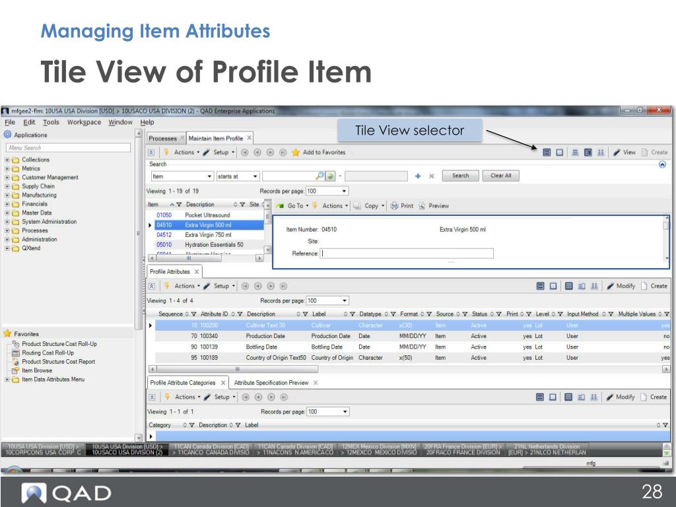Click the View pencil button in top toolbar
Screen dimensions: 676x507
click(625, 152)
